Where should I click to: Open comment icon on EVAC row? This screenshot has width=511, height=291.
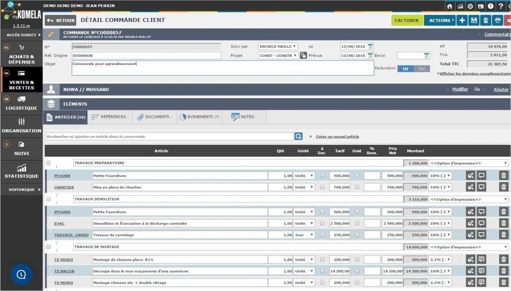[x=482, y=223]
